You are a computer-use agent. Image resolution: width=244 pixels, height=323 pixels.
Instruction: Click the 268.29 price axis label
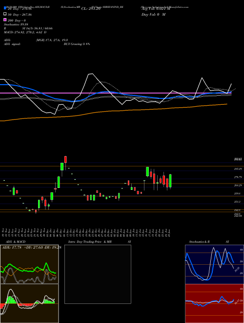tap(237, 185)
